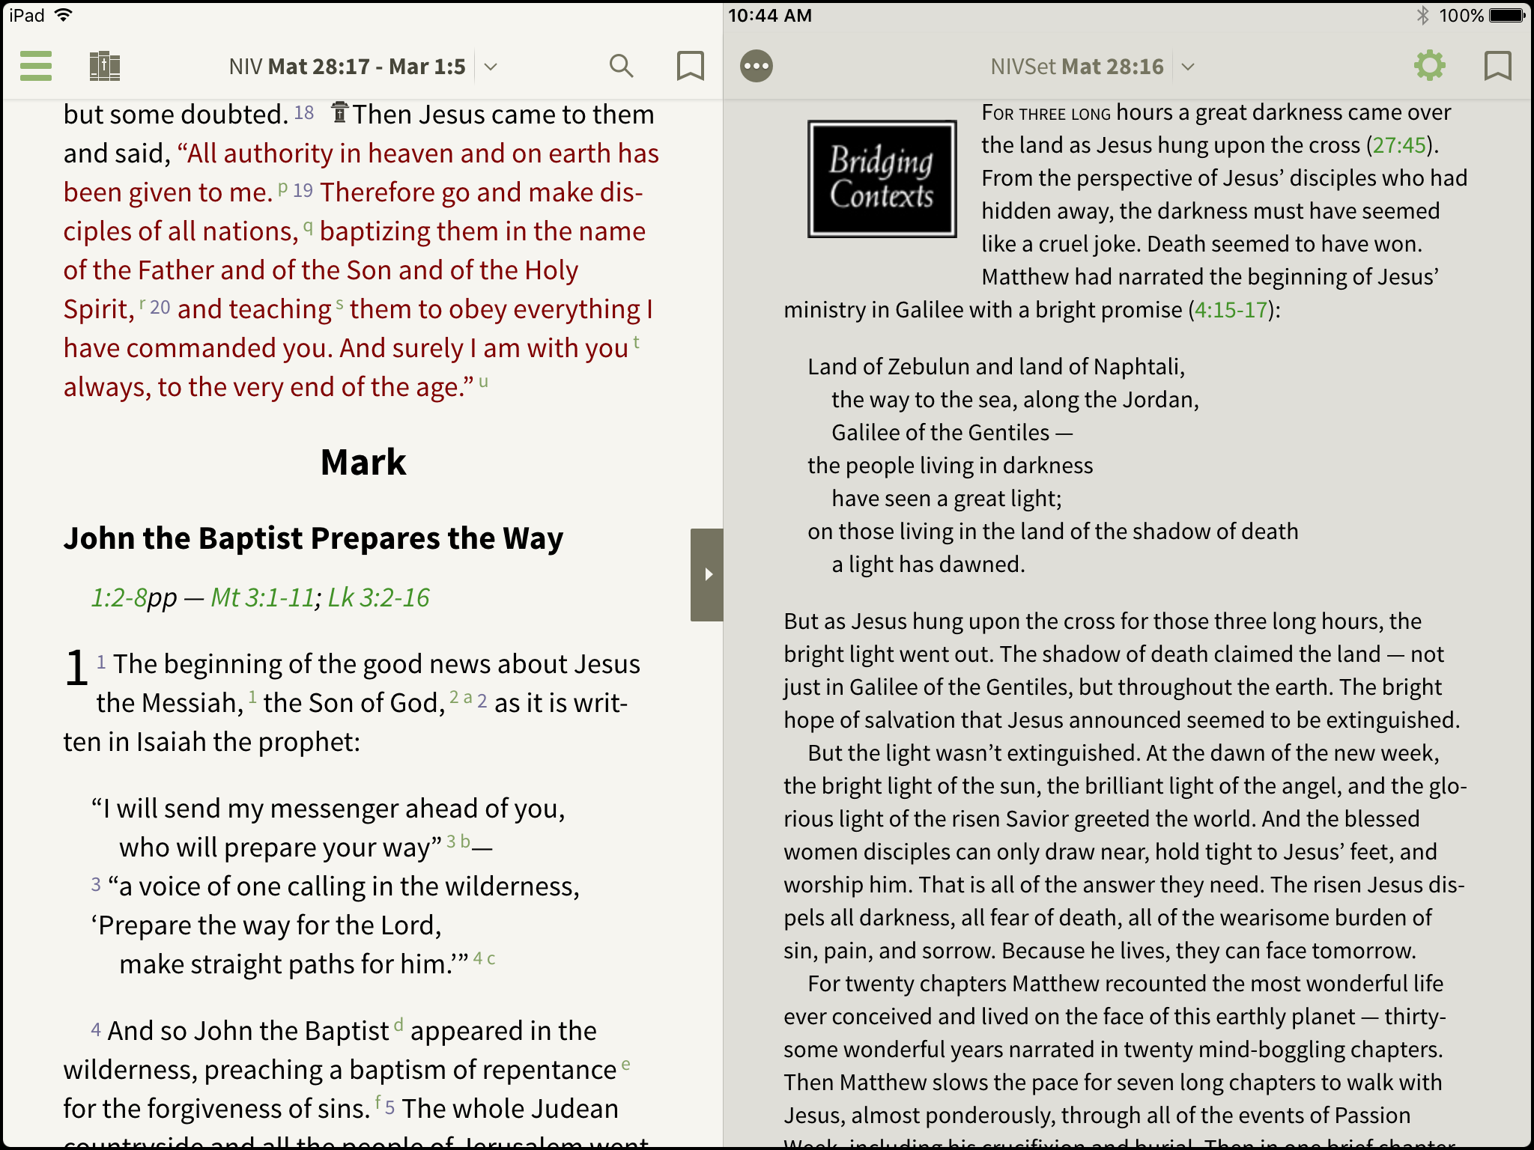Tap the 10:44 AM clock
The image size is (1534, 1150).
coord(770,15)
